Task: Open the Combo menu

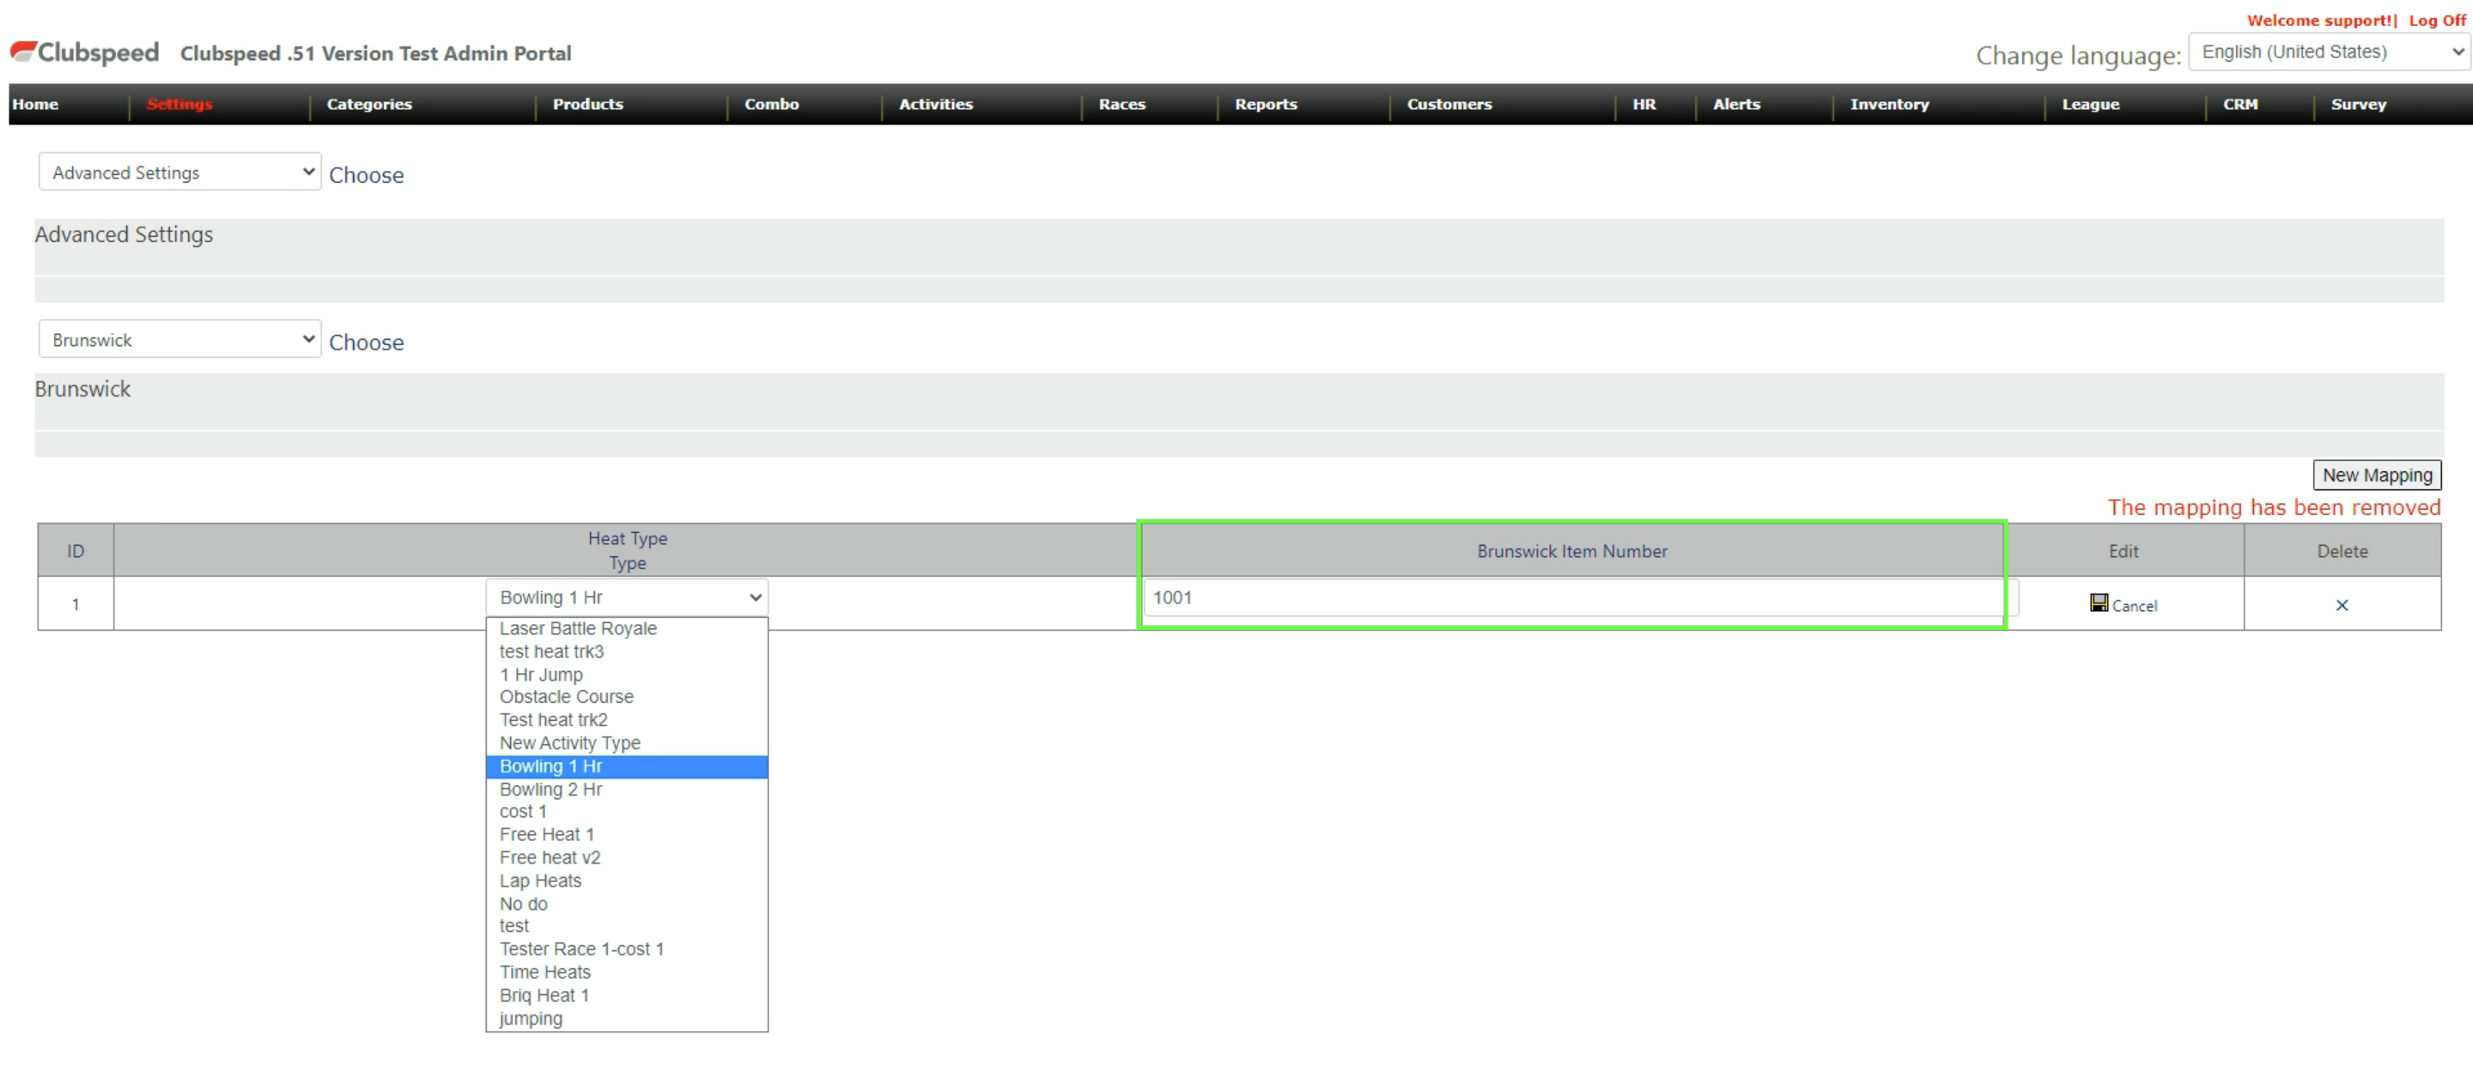Action: tap(771, 104)
